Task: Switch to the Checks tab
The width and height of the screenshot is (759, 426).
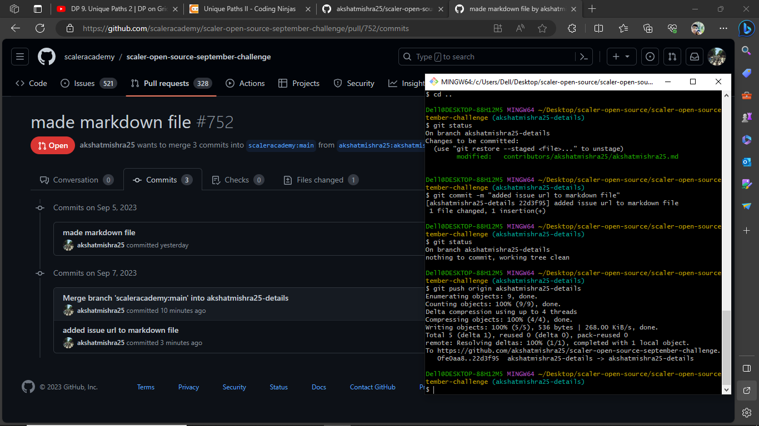Action: point(237,179)
